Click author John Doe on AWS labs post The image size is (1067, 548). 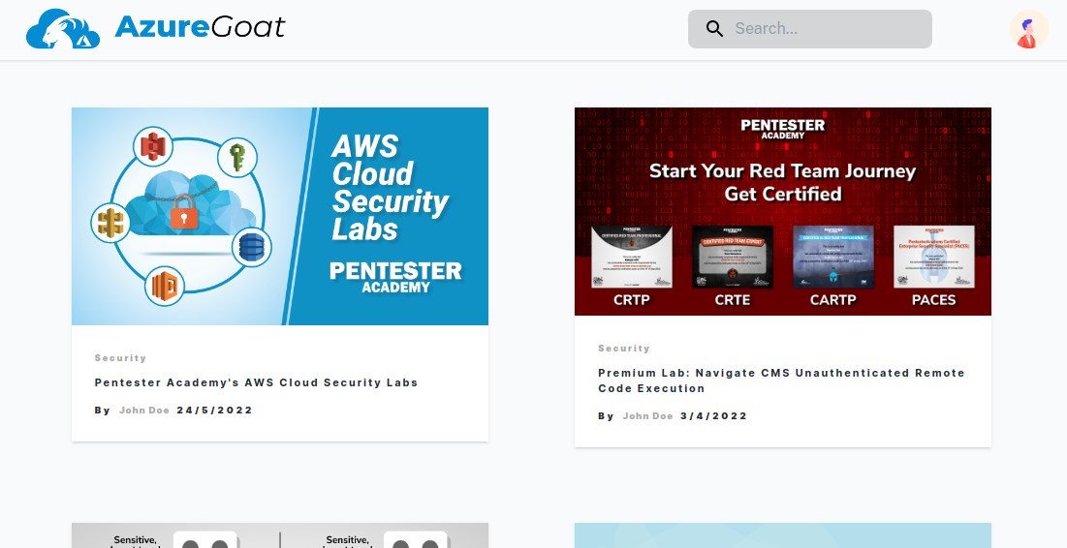click(x=144, y=410)
